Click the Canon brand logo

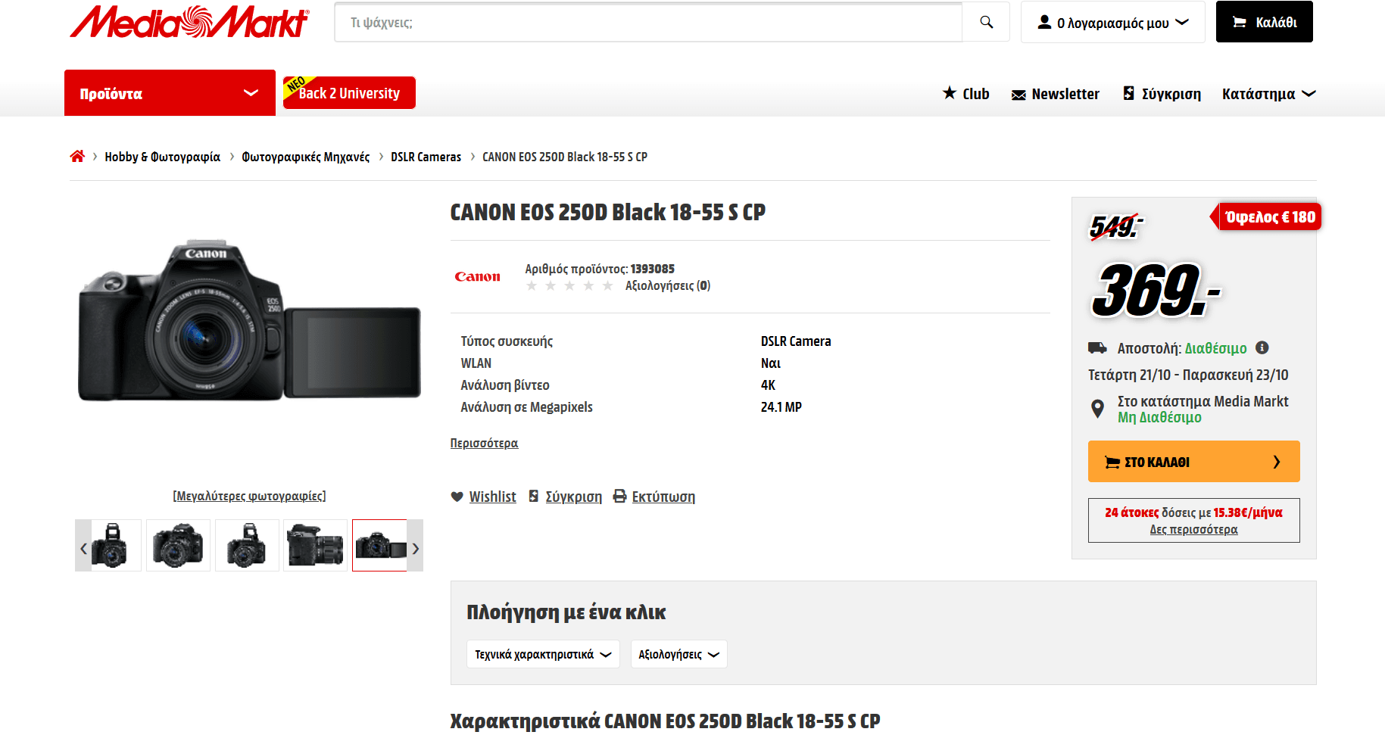(x=477, y=277)
